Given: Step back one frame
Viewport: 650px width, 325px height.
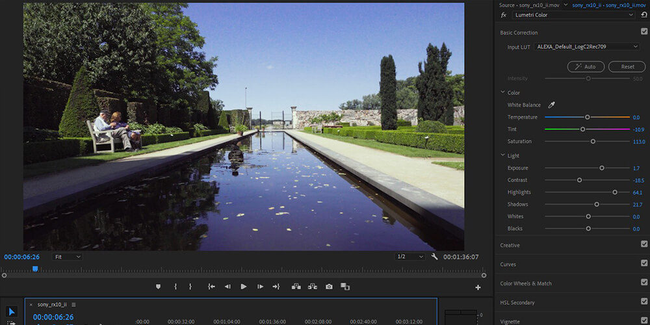Looking at the screenshot, I should click(x=227, y=287).
